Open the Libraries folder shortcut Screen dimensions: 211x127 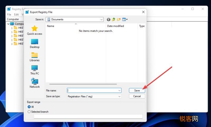(35, 57)
